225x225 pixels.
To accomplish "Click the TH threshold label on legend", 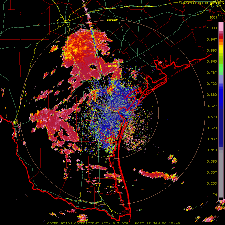I will pyautogui.click(x=215, y=194).
